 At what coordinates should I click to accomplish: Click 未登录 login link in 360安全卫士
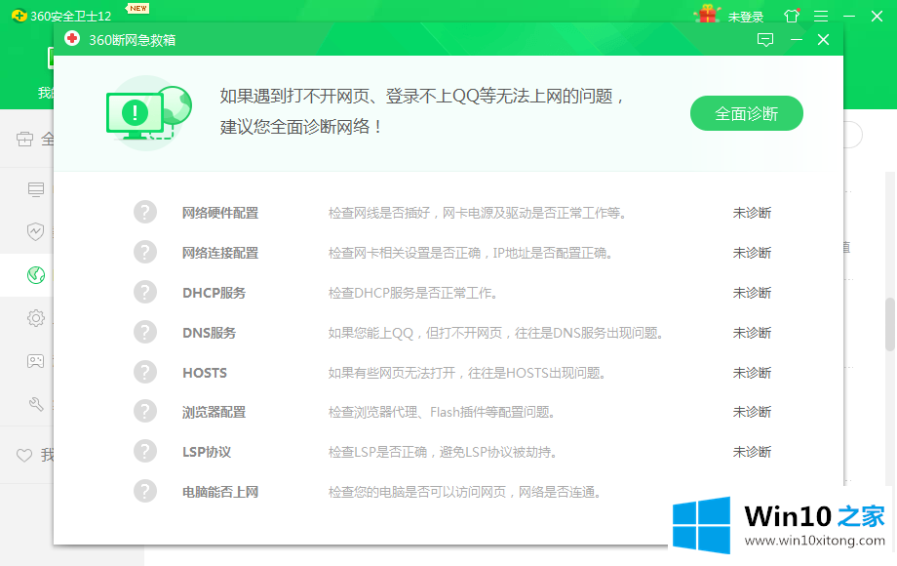point(746,17)
